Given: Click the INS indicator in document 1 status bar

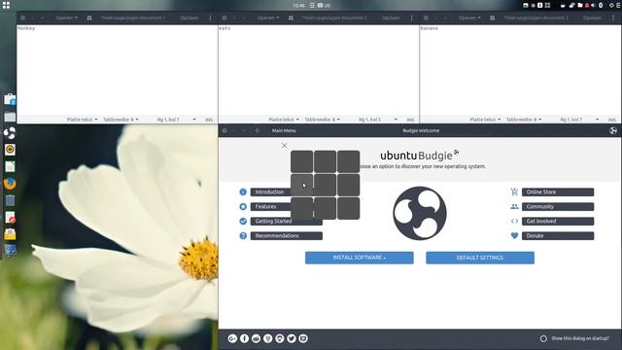Looking at the screenshot, I should click(209, 120).
